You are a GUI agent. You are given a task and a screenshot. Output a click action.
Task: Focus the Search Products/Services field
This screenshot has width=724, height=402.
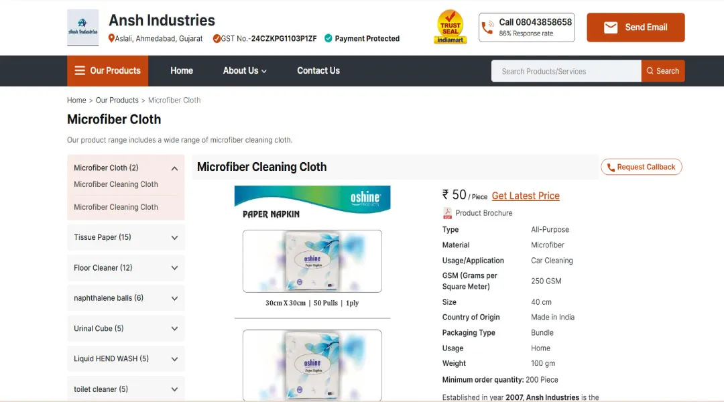tap(566, 70)
